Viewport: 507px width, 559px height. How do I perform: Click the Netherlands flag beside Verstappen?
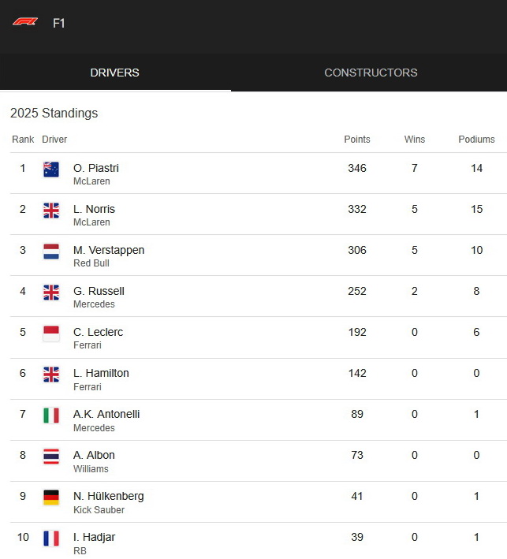[x=51, y=251]
